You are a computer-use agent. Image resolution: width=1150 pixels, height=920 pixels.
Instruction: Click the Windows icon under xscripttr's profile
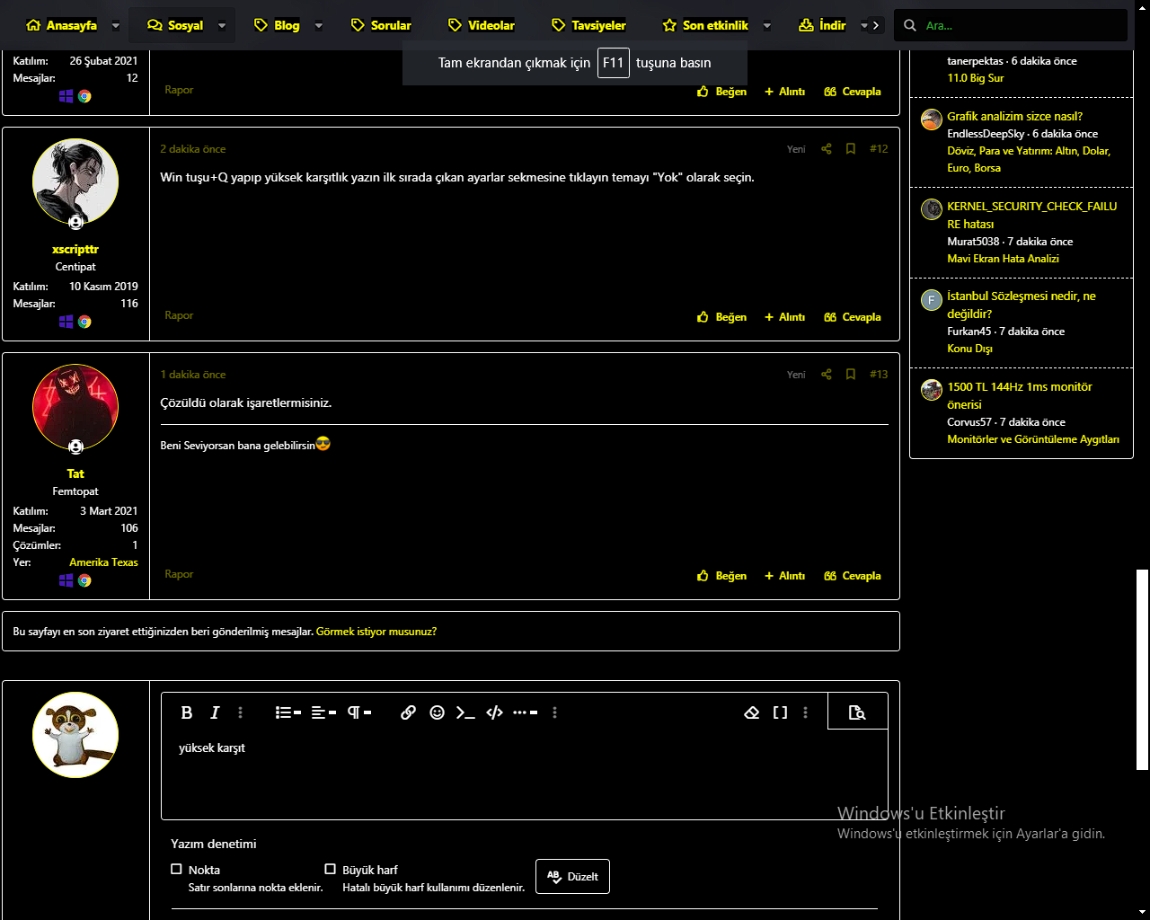(x=66, y=322)
